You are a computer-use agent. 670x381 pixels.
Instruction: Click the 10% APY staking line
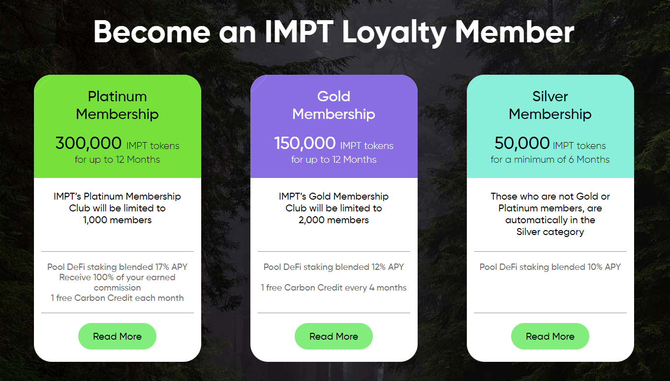tap(550, 267)
